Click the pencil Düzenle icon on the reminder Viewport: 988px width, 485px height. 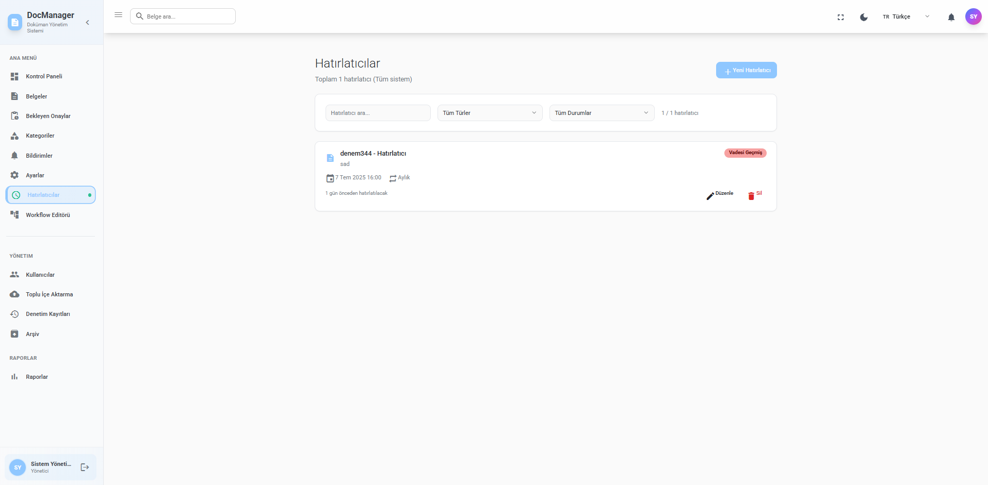point(710,196)
